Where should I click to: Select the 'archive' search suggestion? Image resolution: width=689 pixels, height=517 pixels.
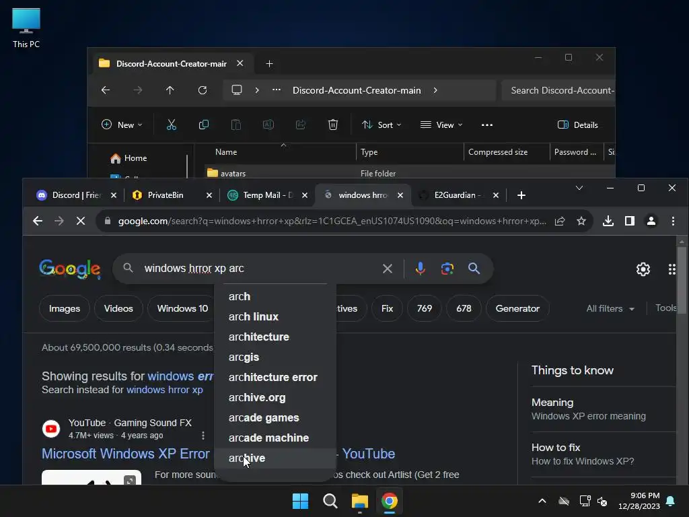click(275, 458)
